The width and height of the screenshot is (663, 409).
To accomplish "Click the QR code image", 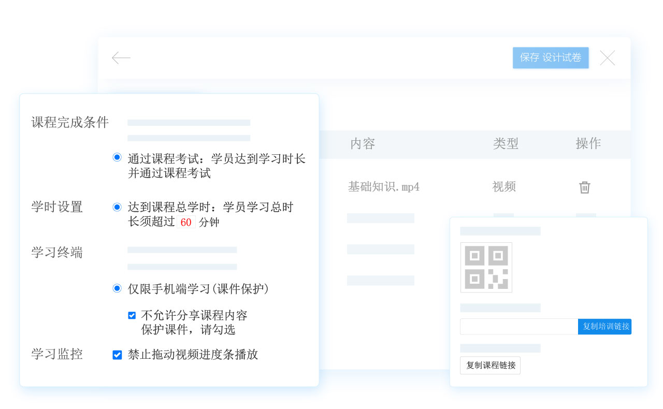I will click(486, 267).
